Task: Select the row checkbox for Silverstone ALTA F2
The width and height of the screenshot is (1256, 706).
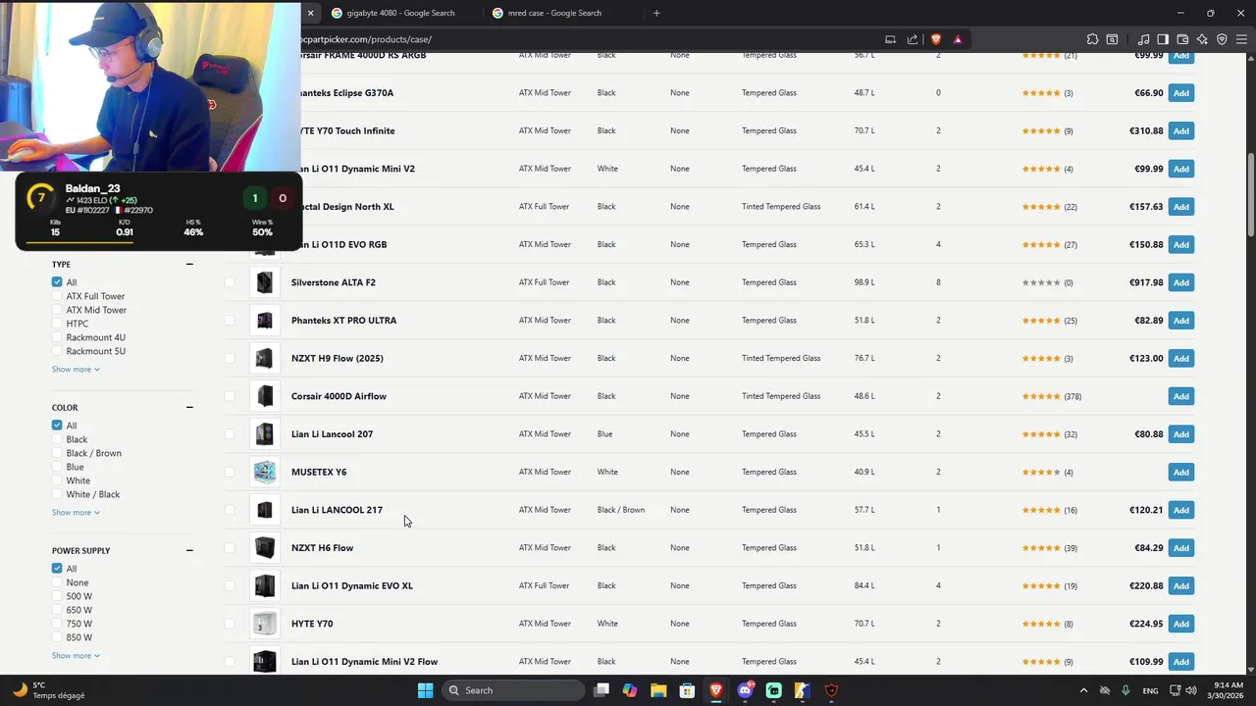Action: click(x=230, y=282)
